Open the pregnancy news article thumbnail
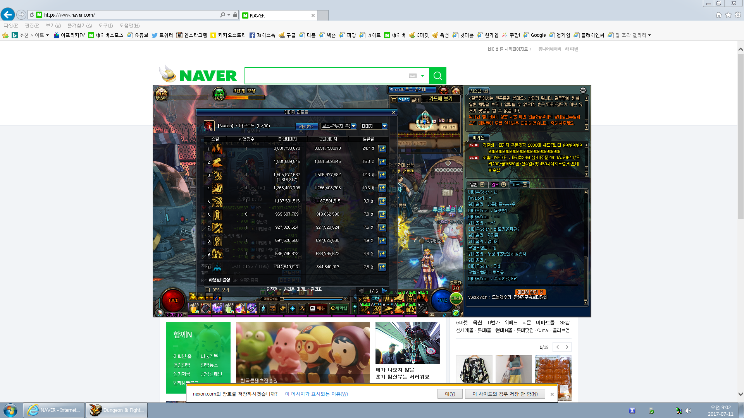This screenshot has height=418, width=744. [408, 343]
